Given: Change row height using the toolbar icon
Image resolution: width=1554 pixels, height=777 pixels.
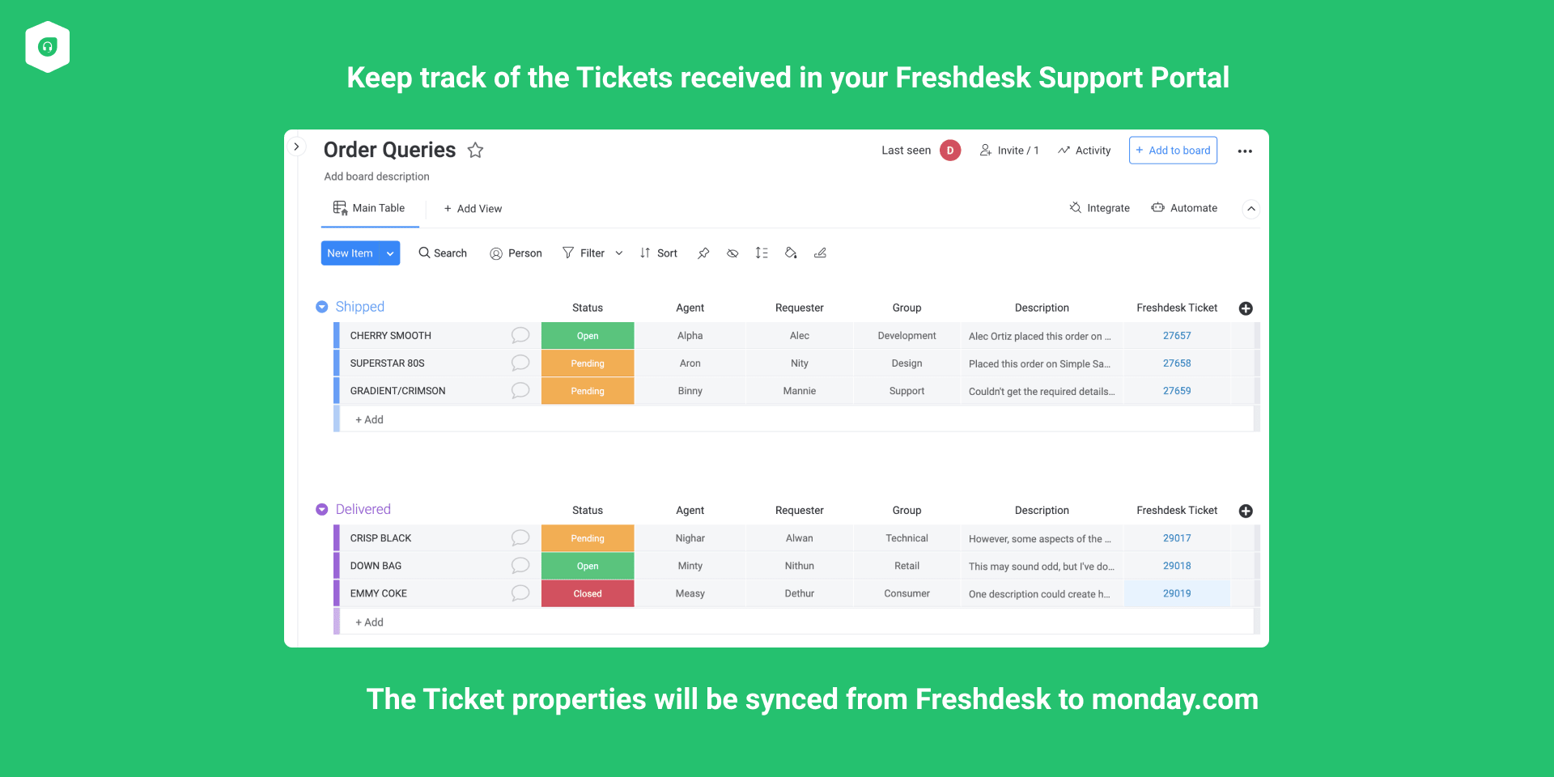Looking at the screenshot, I should (x=762, y=253).
